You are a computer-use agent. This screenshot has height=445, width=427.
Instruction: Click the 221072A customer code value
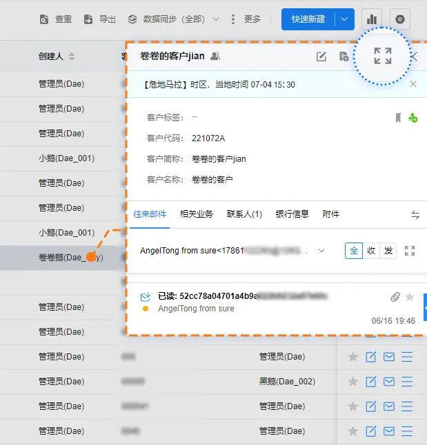[x=208, y=138]
